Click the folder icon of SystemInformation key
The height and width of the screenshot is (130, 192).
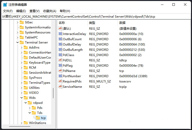(x=22, y=27)
